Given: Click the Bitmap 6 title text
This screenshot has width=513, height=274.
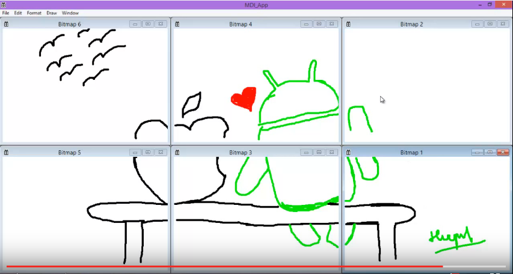Looking at the screenshot, I should (x=69, y=24).
